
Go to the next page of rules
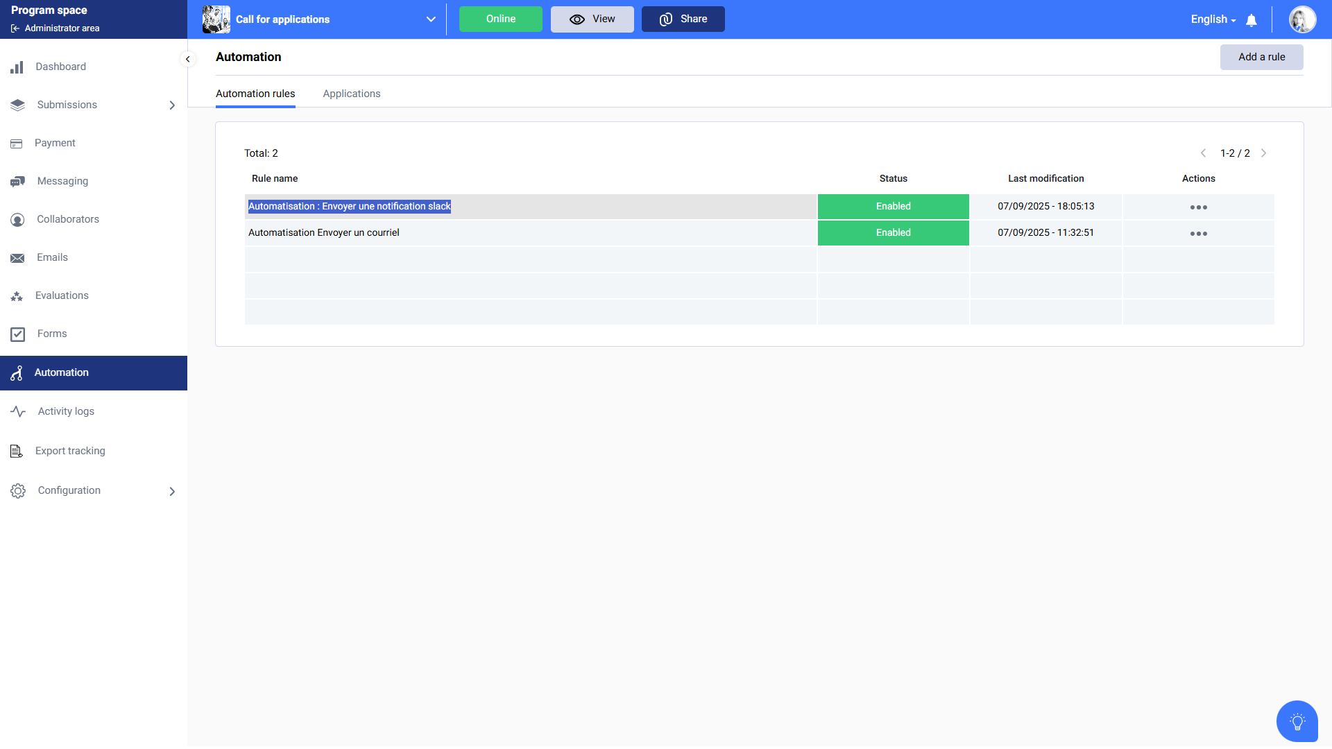1263,153
